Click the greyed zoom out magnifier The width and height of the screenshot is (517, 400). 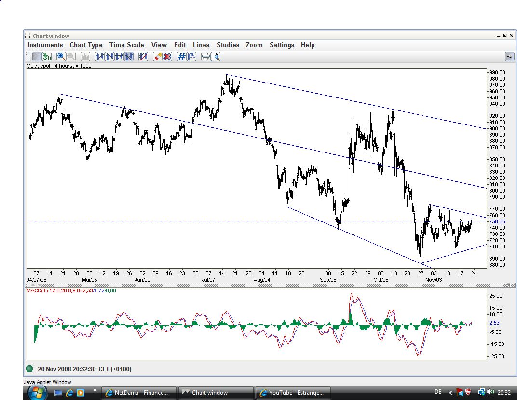pyautogui.click(x=71, y=57)
